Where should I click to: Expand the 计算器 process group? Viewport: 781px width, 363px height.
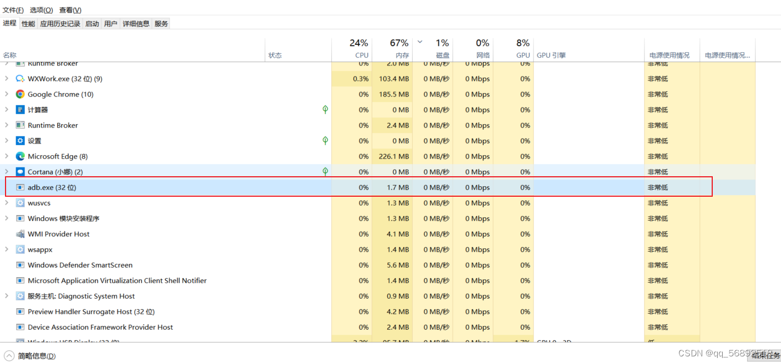tap(7, 110)
